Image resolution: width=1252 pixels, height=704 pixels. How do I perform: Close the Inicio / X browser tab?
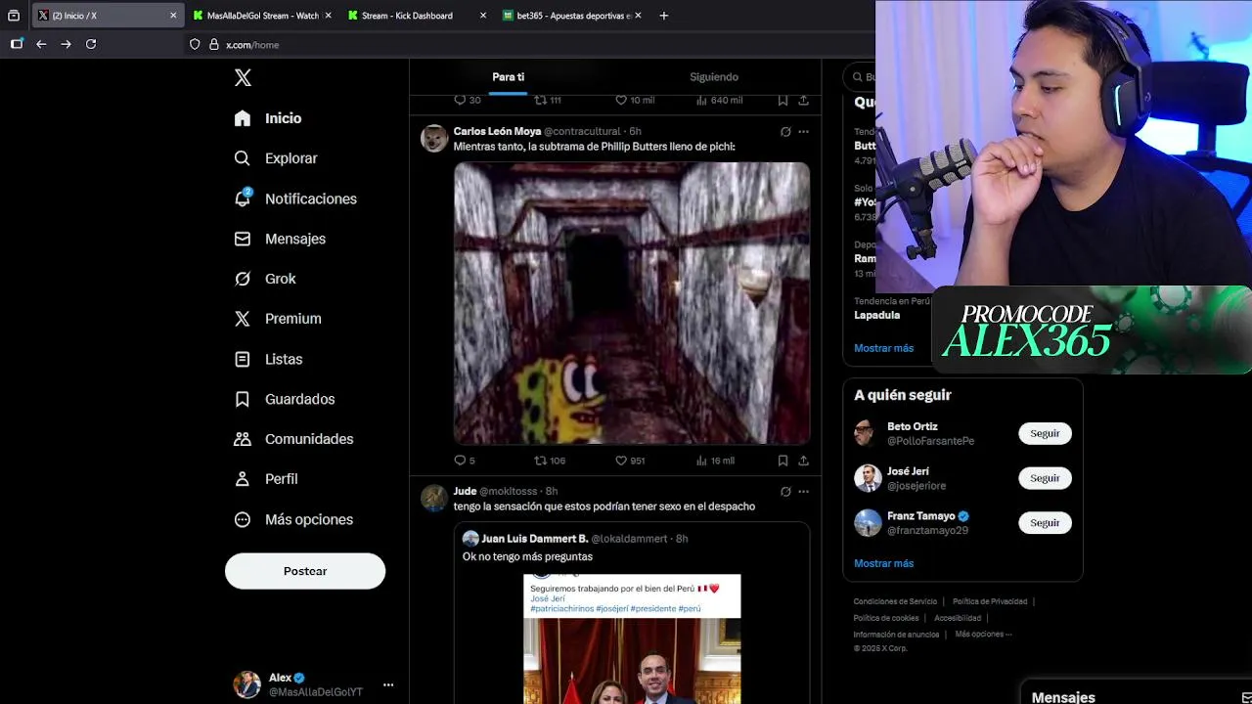point(173,16)
